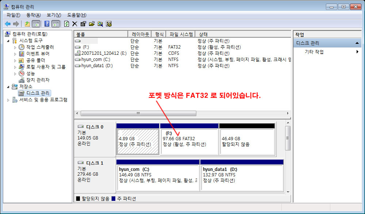Select the unnamed volume row without file system
Image resolution: width=365 pixels, height=214 pixels.
coord(183,41)
